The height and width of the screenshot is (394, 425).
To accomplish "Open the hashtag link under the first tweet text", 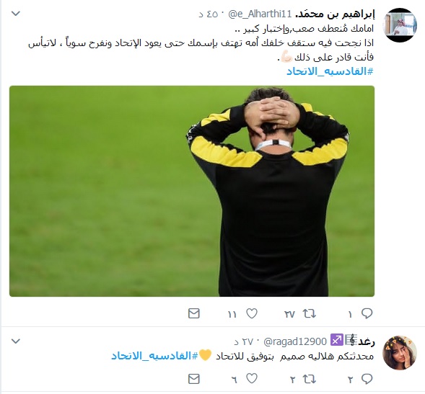I will tap(330, 71).
